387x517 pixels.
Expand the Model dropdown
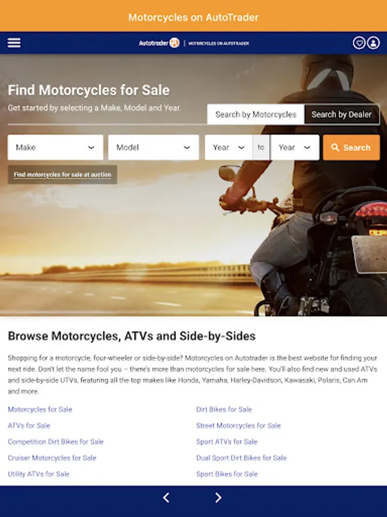[x=153, y=148]
